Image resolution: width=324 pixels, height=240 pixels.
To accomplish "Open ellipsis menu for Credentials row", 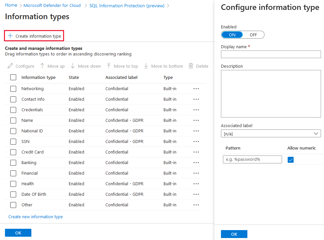I will [x=196, y=110].
